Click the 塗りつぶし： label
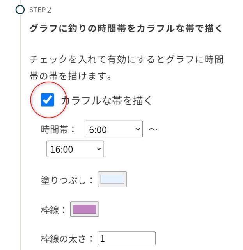Image resolution: width=243 pixels, height=250 pixels. tap(67, 180)
